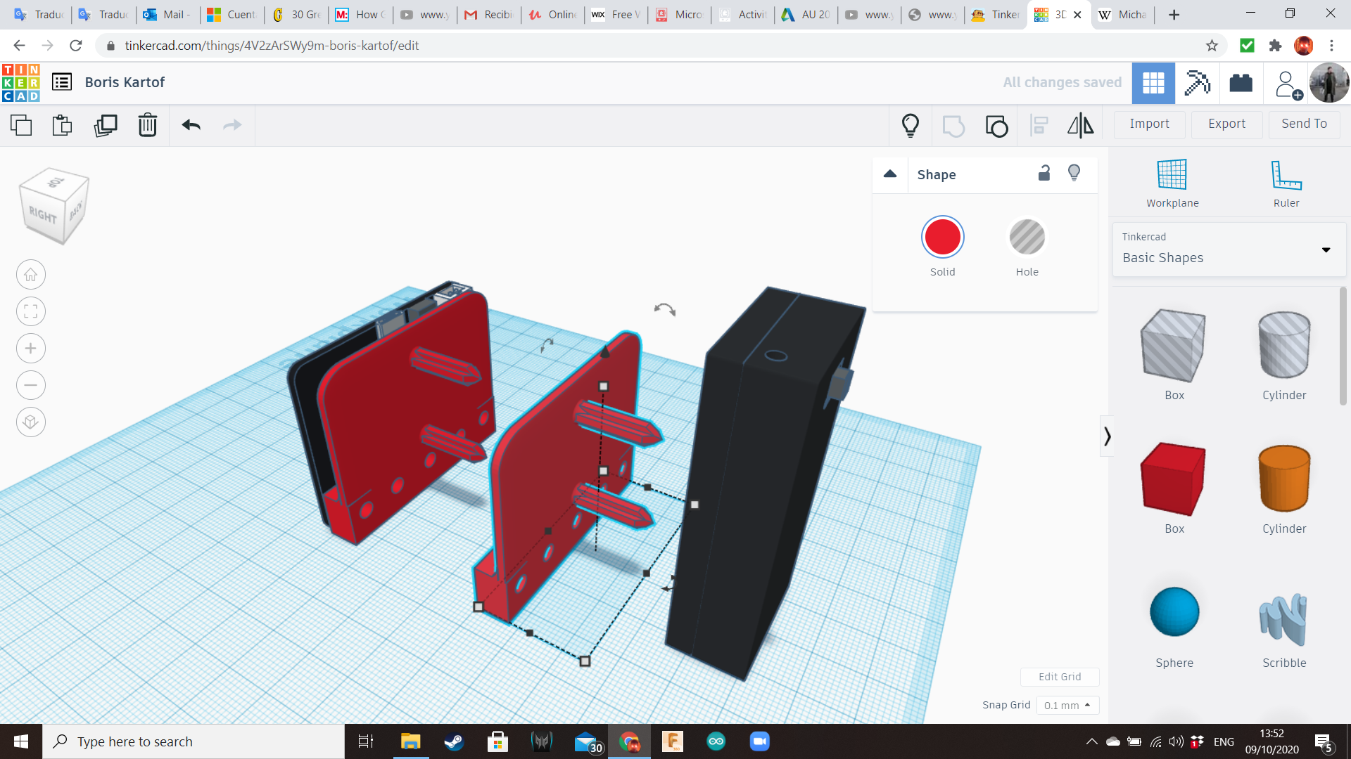Switch to the Mail browser tab

167,14
